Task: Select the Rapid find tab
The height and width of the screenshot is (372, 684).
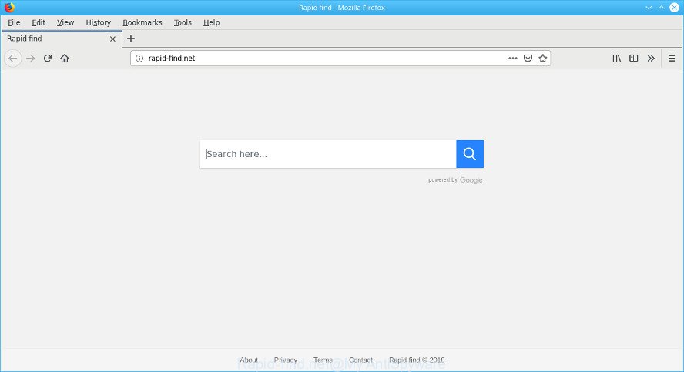Action: [x=62, y=39]
